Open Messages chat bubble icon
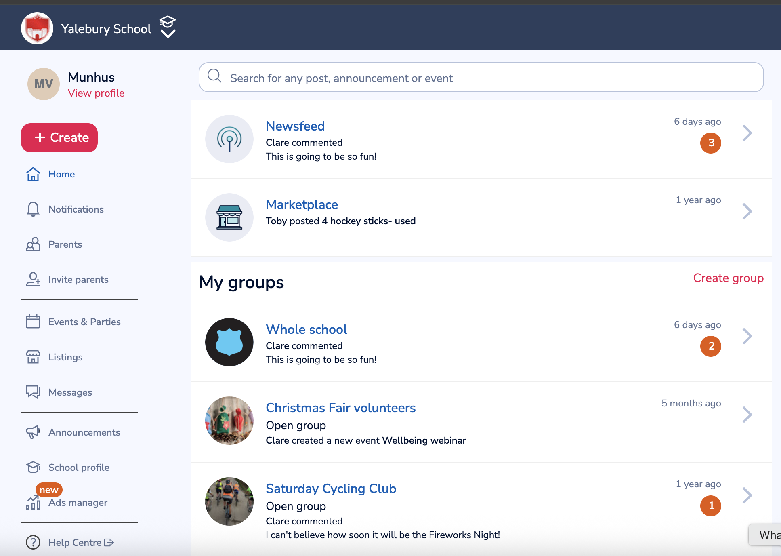The width and height of the screenshot is (781, 556). (33, 392)
